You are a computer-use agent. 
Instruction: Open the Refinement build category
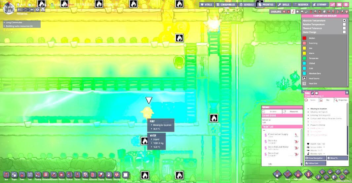click(54, 175)
